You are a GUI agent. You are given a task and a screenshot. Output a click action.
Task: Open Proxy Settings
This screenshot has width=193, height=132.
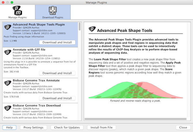33,127
